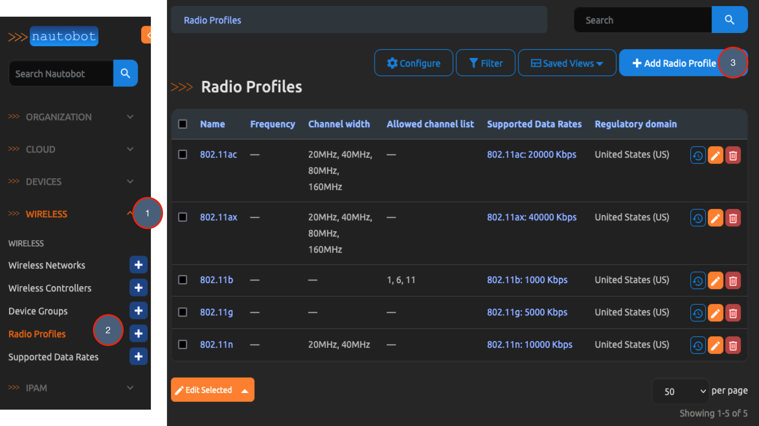
Task: Check the checkbox for the 802.11ax row
Action: coord(182,217)
